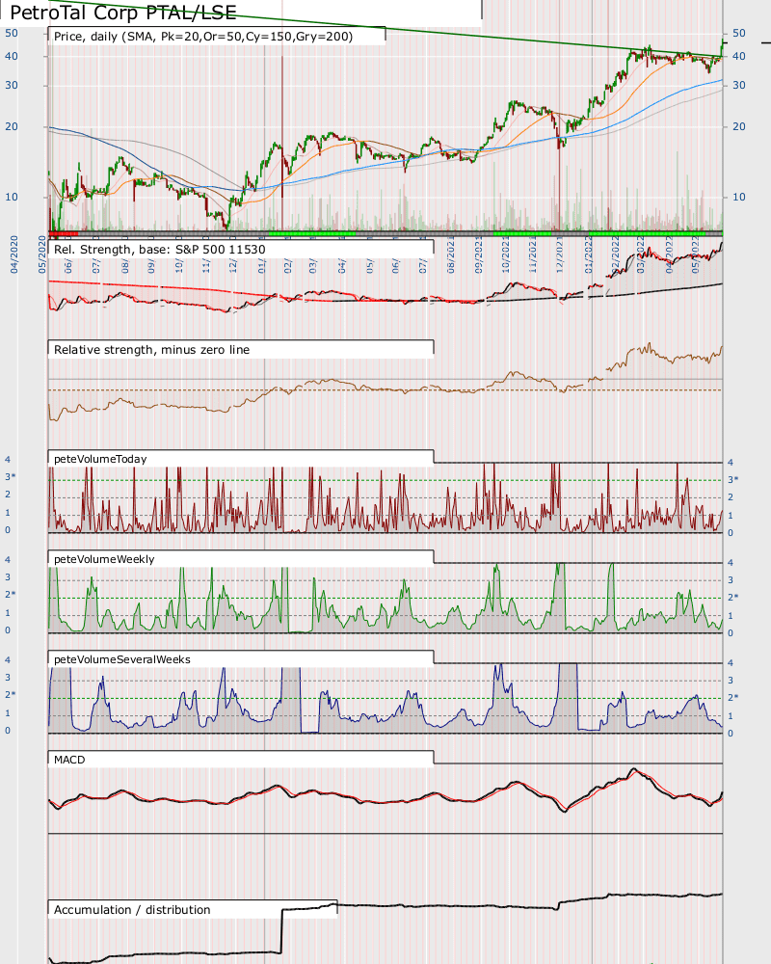
Task: Click the 40 value on the left price axis
Action: tap(11, 56)
